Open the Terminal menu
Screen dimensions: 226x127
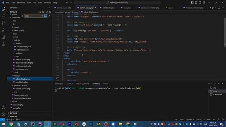[48, 2]
